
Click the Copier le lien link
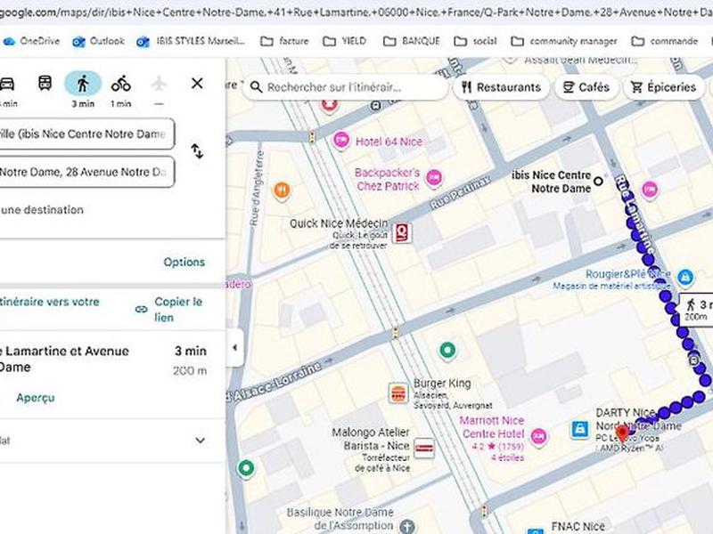[x=178, y=310]
